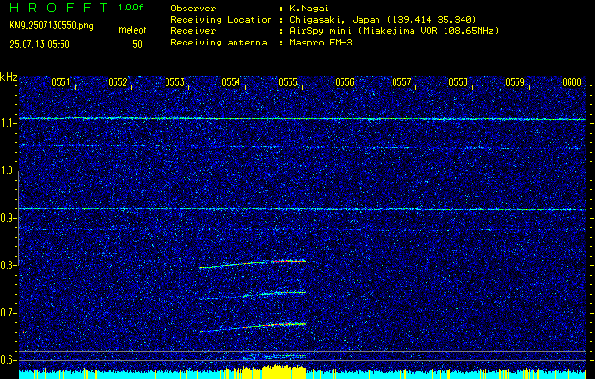Click the lower echo trace near 0.67 kHz

click(x=253, y=327)
